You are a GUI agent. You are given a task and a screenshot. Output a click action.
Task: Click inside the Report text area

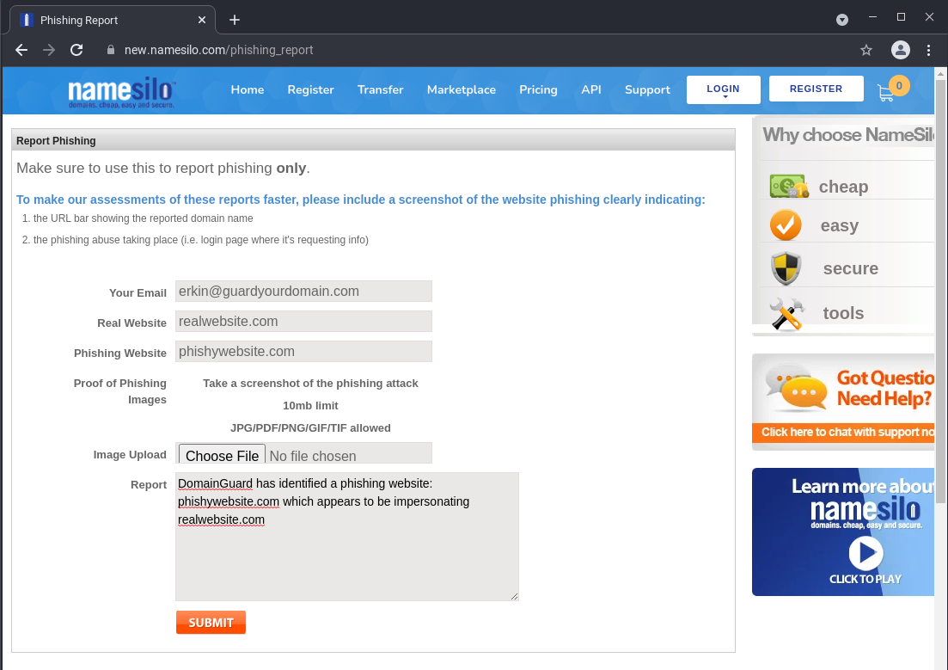point(346,536)
